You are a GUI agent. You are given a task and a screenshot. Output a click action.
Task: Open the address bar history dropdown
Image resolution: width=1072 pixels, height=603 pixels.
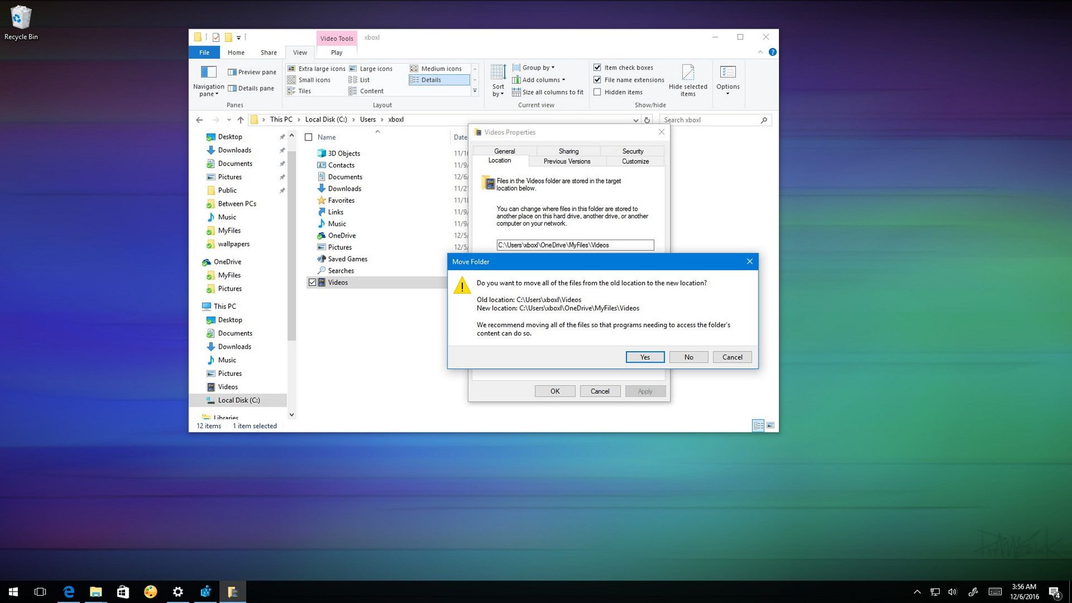[635, 119]
